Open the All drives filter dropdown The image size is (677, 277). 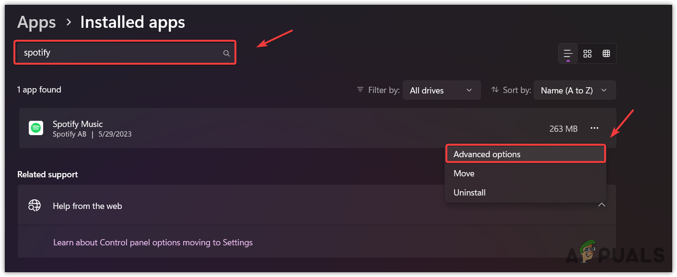click(441, 90)
